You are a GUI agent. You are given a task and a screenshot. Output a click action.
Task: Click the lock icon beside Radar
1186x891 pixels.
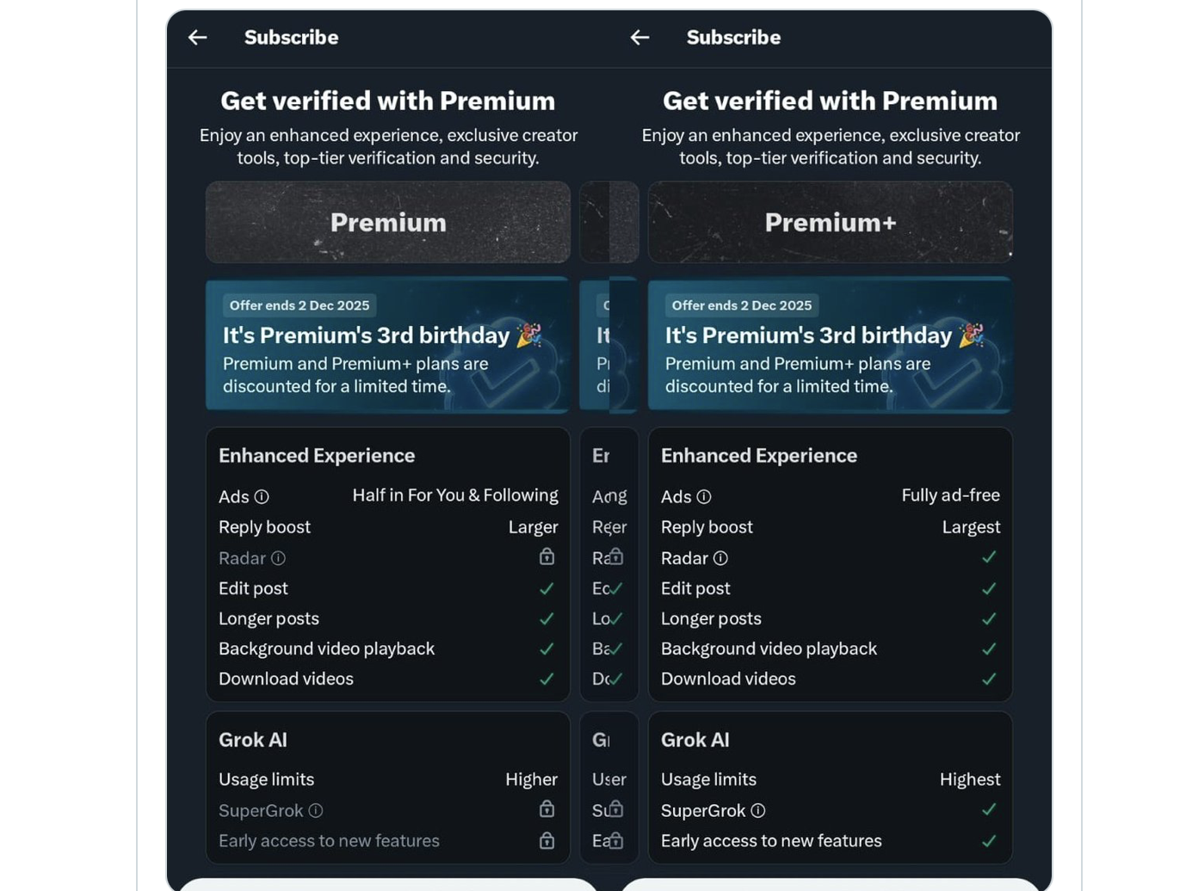[x=547, y=557]
